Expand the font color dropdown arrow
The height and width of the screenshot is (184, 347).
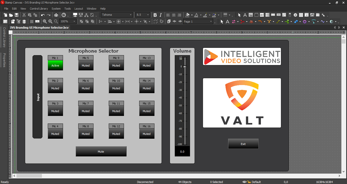(201, 15)
